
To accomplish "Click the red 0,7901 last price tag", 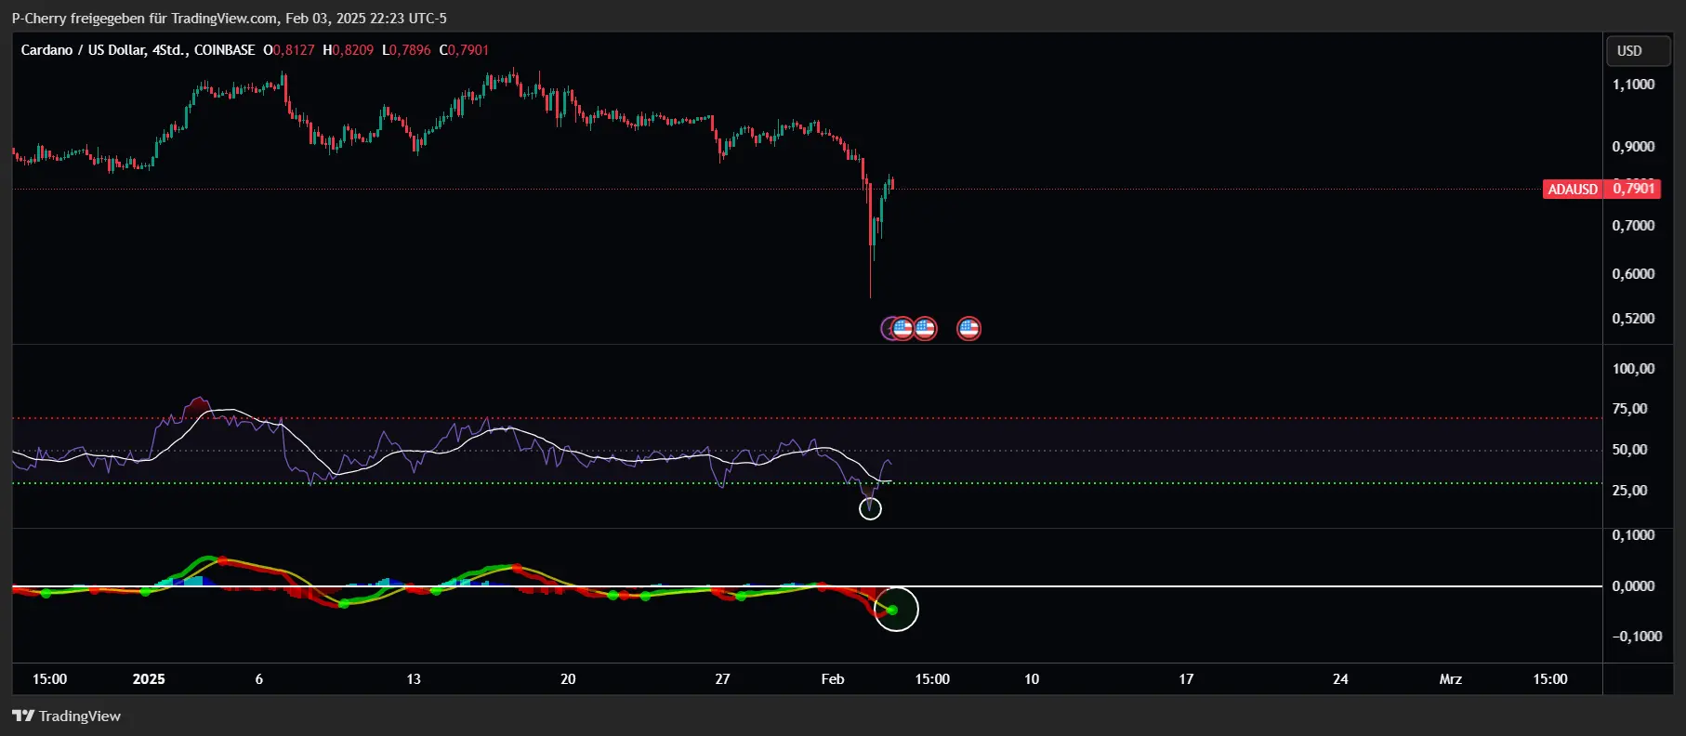I will point(1633,189).
